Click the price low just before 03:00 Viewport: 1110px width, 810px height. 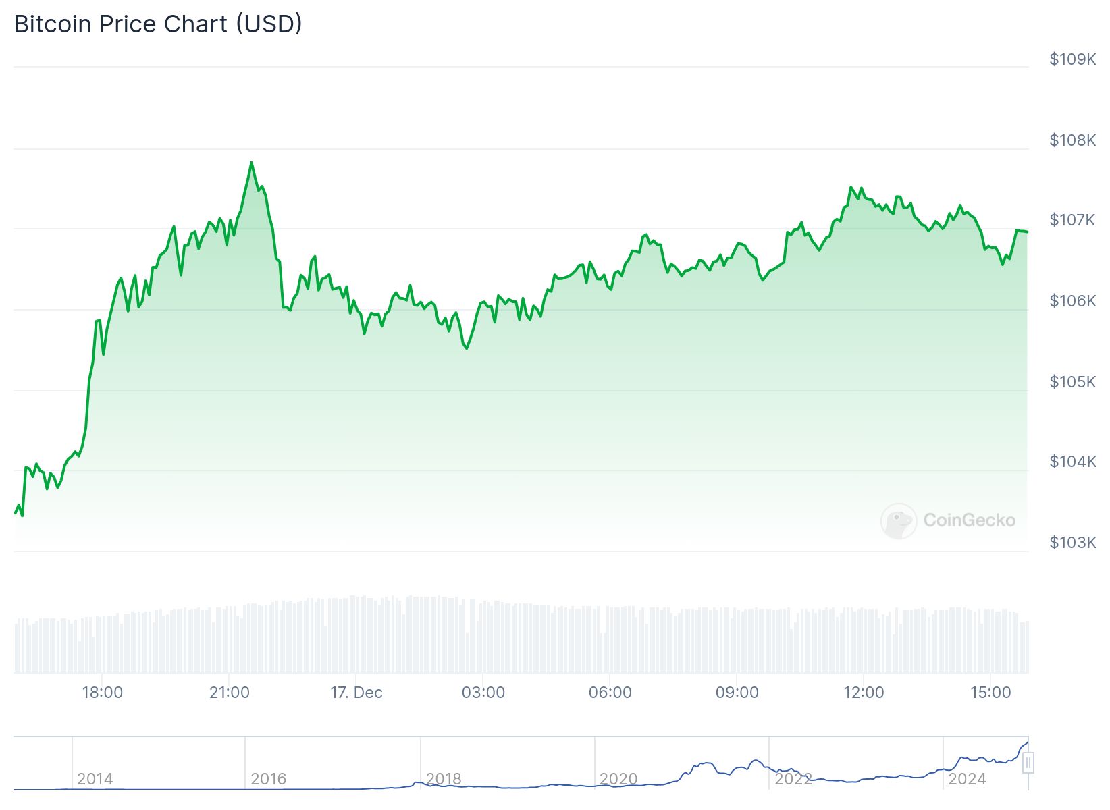coord(467,348)
